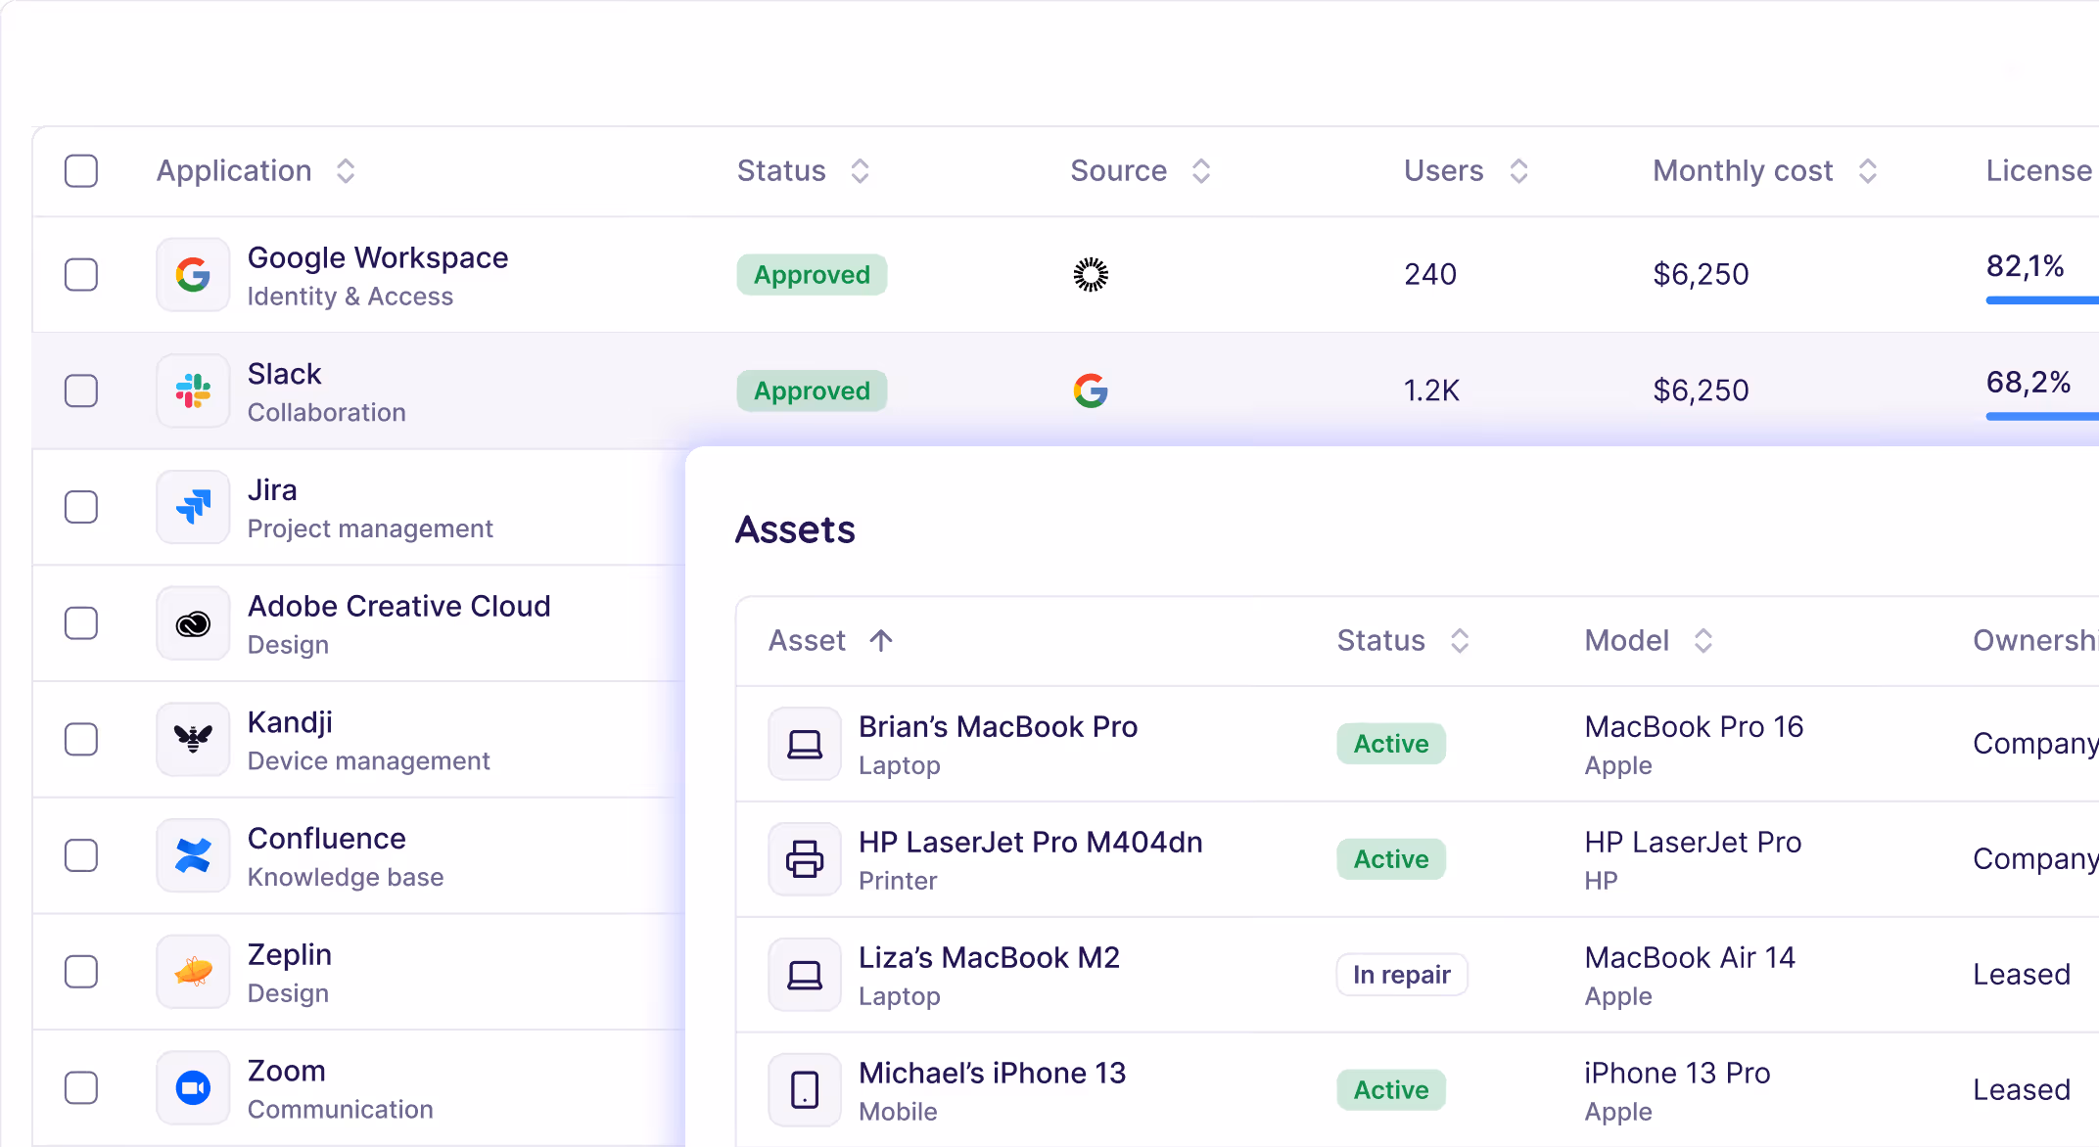Viewport: 2099px width, 1147px height.
Task: Click the Approved badge for Google Workspace
Action: 812,275
